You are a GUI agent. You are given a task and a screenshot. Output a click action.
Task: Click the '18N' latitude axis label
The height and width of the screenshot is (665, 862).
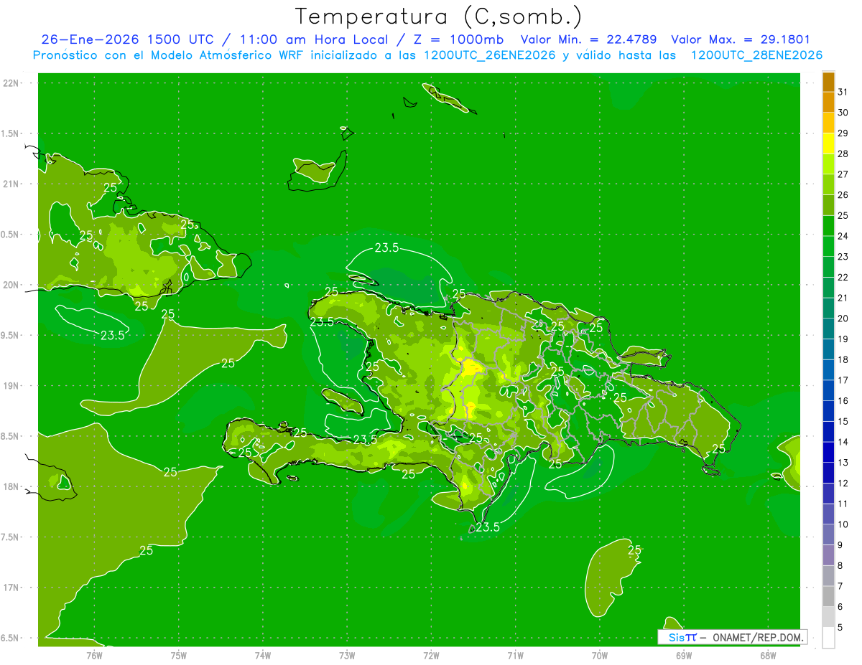pyautogui.click(x=11, y=486)
